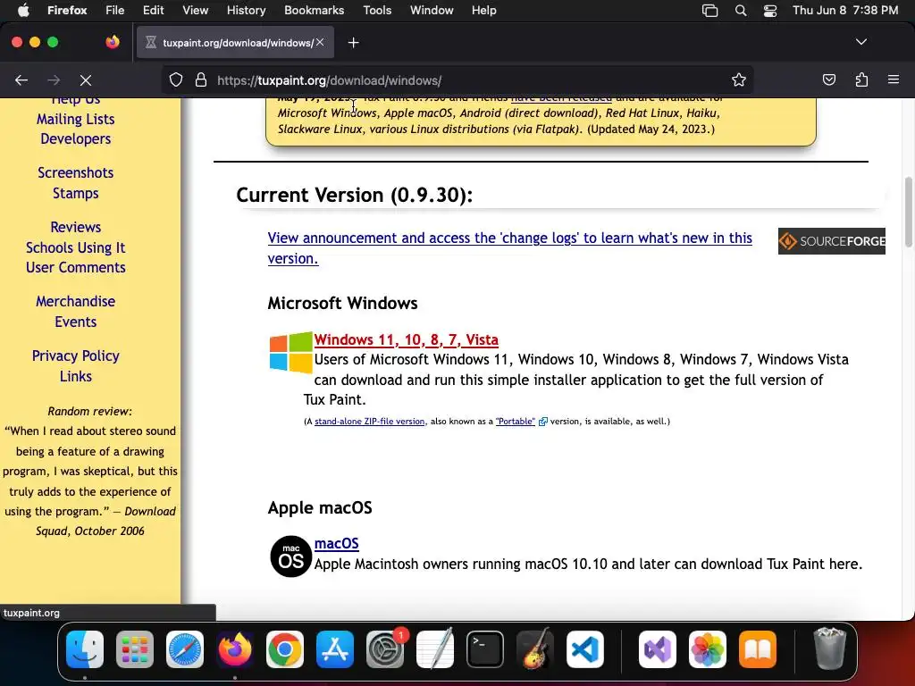This screenshot has width=915, height=686.
Task: Open the Help menu
Action: pos(483,10)
